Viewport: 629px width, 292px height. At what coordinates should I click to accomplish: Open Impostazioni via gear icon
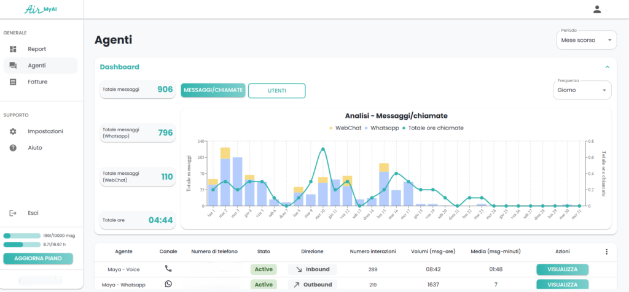click(13, 132)
